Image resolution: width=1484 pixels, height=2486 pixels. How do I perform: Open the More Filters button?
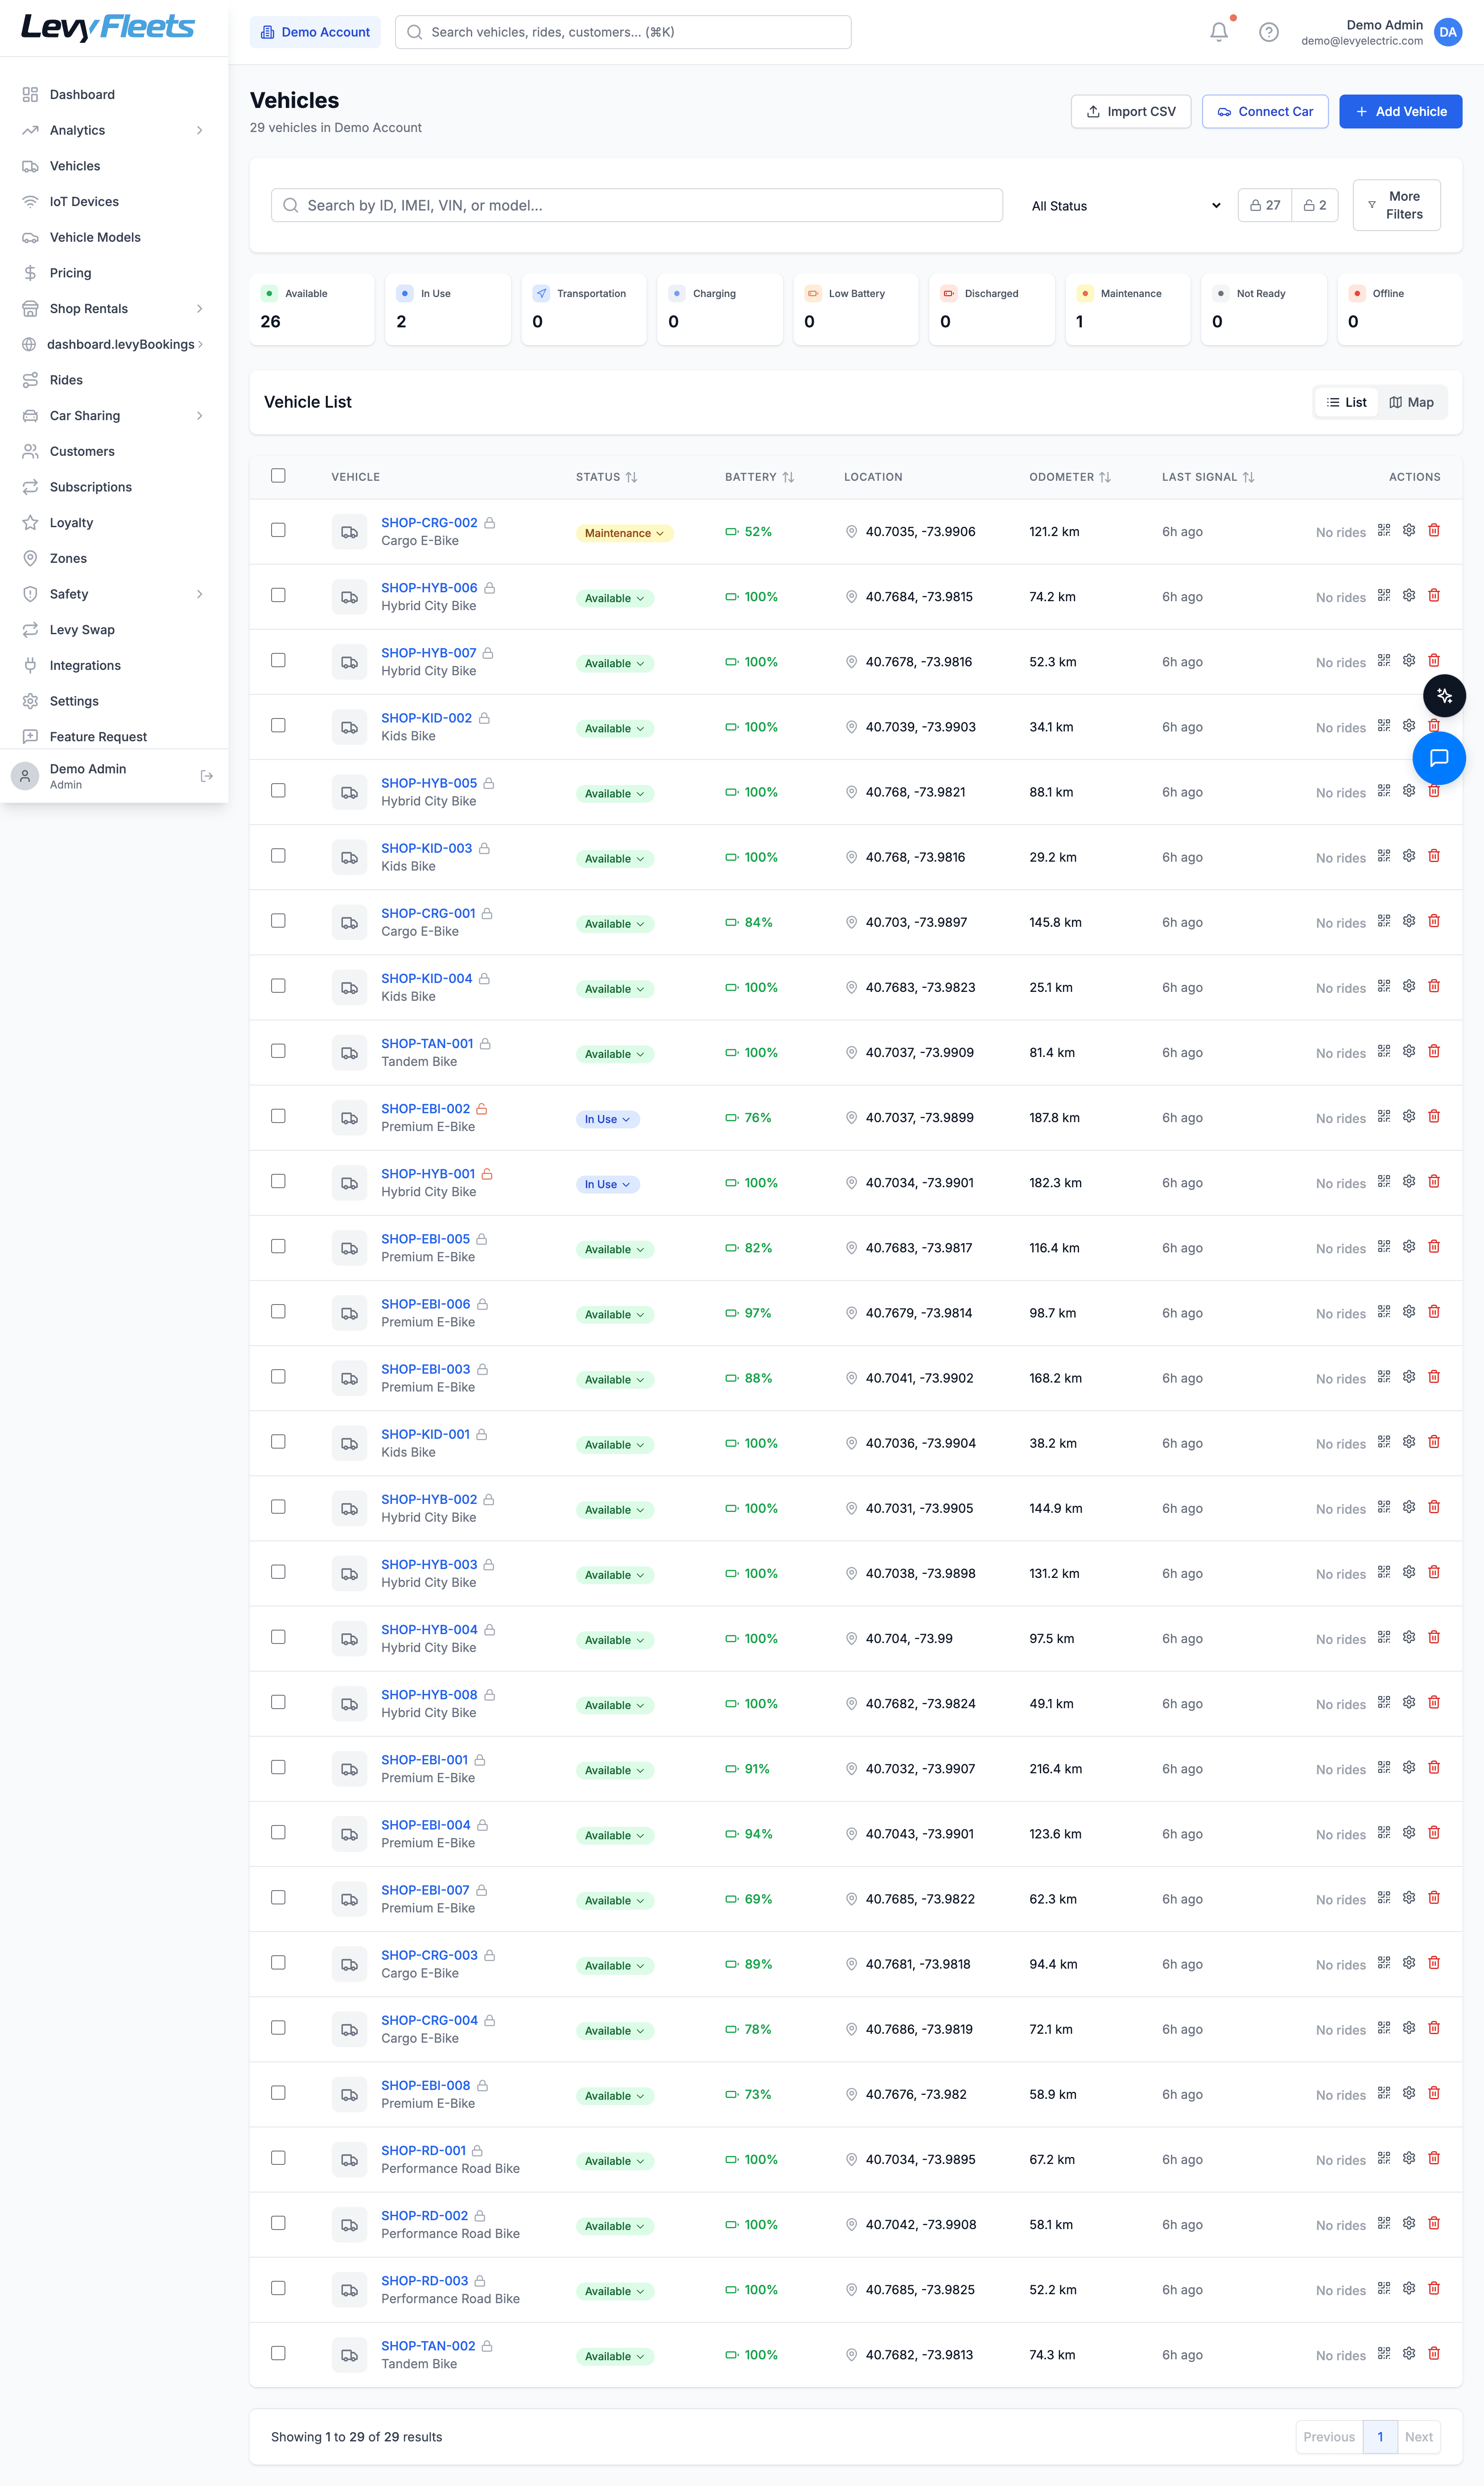(x=1396, y=205)
